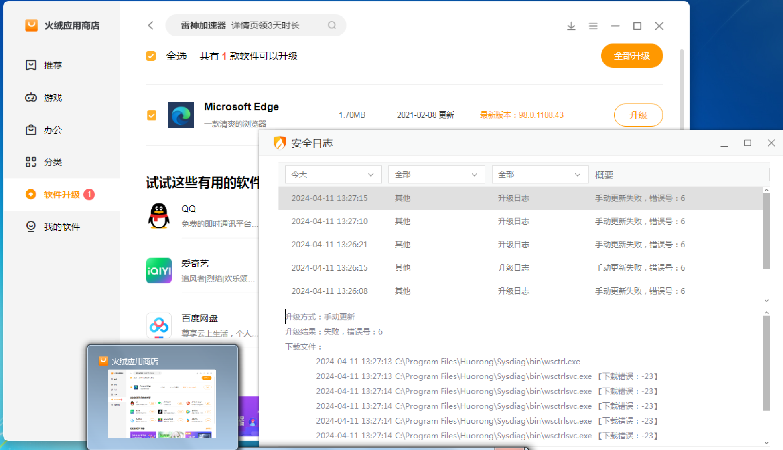783x450 pixels.
Task: Click the 办公 briefcase icon
Action: pos(31,130)
